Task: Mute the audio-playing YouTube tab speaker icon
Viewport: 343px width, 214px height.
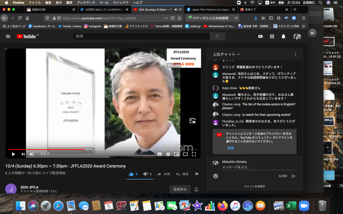Action: click(x=176, y=9)
